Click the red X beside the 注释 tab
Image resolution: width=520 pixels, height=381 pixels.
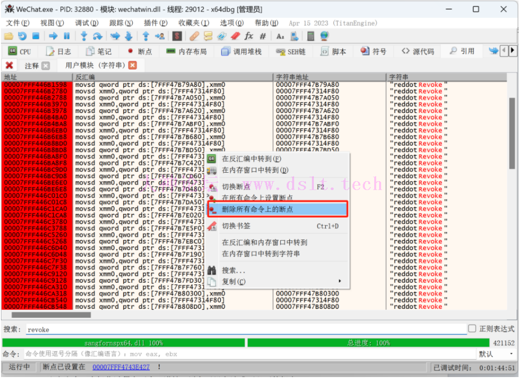(9, 65)
